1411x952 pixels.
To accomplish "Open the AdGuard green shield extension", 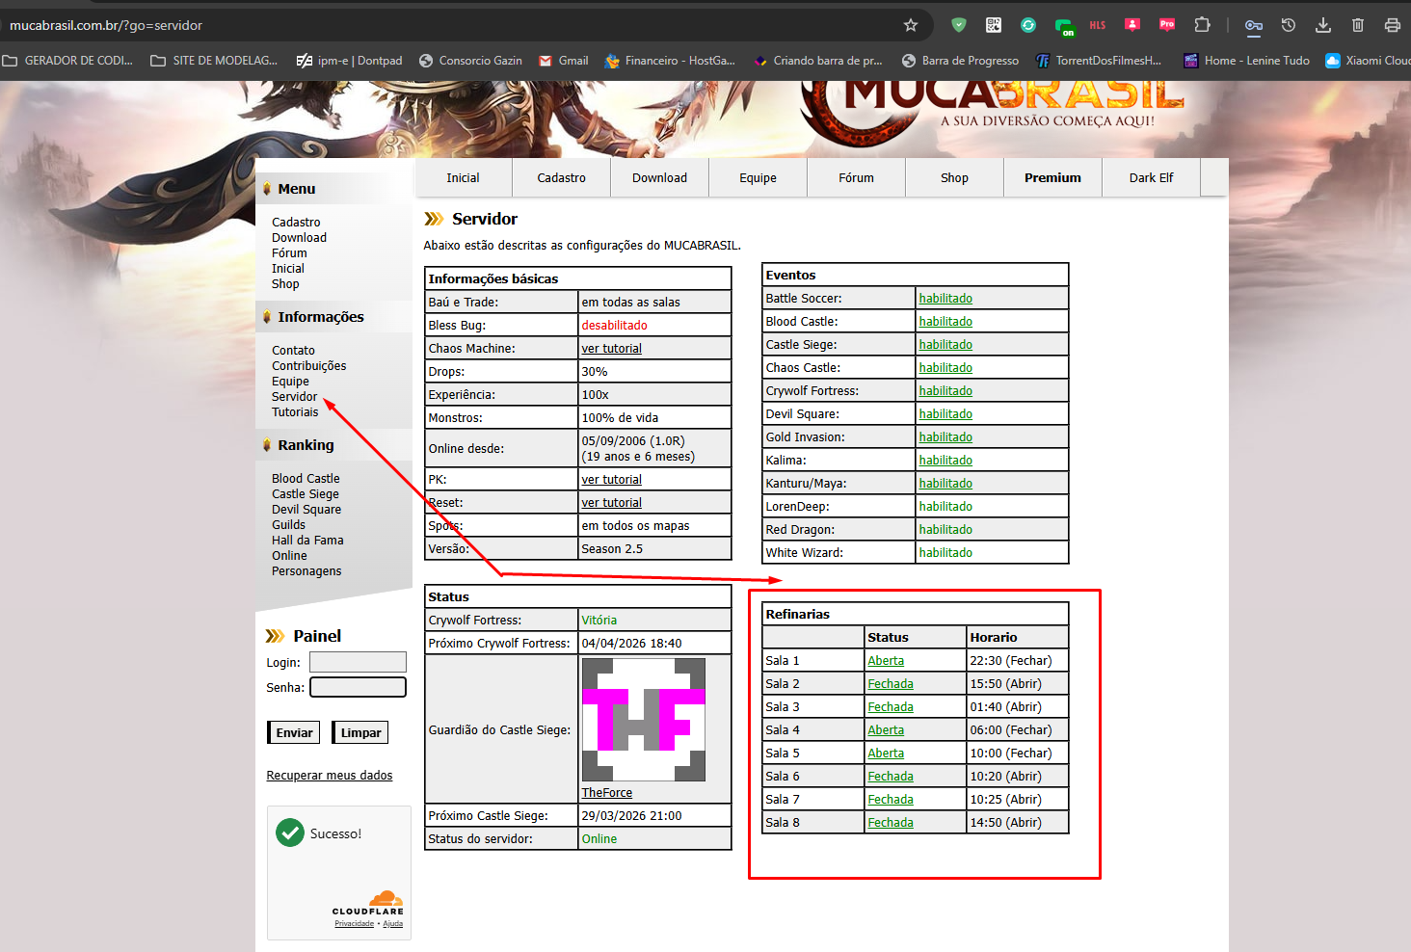I will (x=958, y=25).
